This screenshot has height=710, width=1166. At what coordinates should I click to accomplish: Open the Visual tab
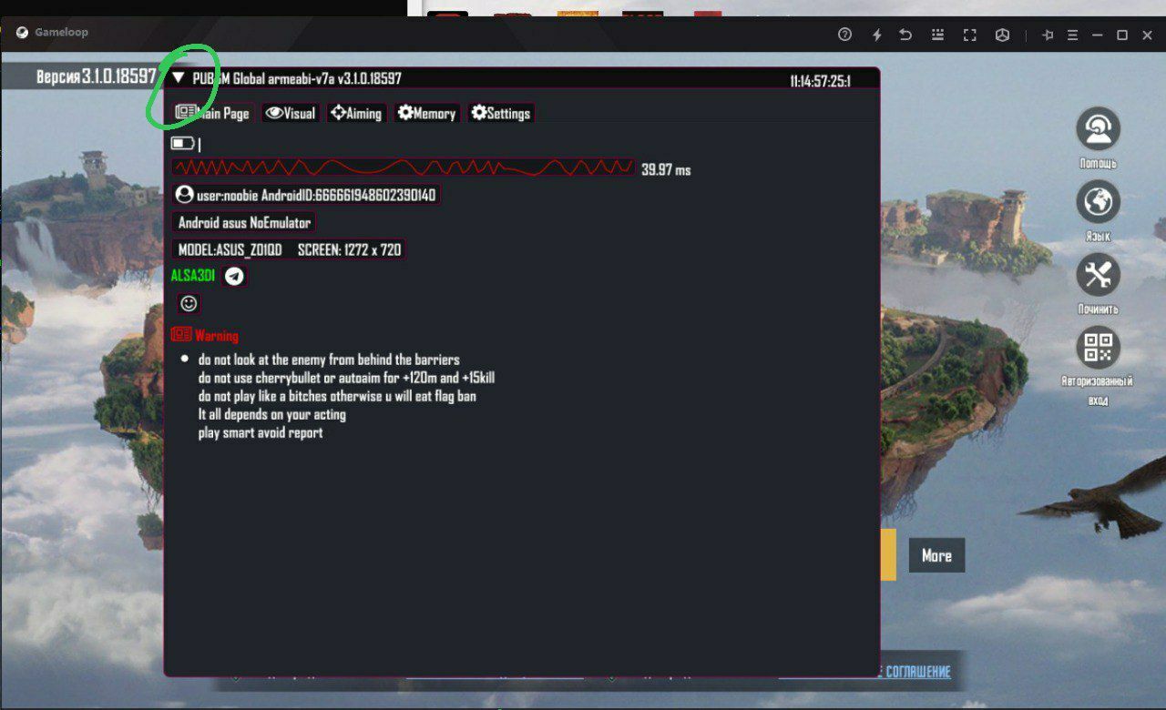click(x=291, y=113)
